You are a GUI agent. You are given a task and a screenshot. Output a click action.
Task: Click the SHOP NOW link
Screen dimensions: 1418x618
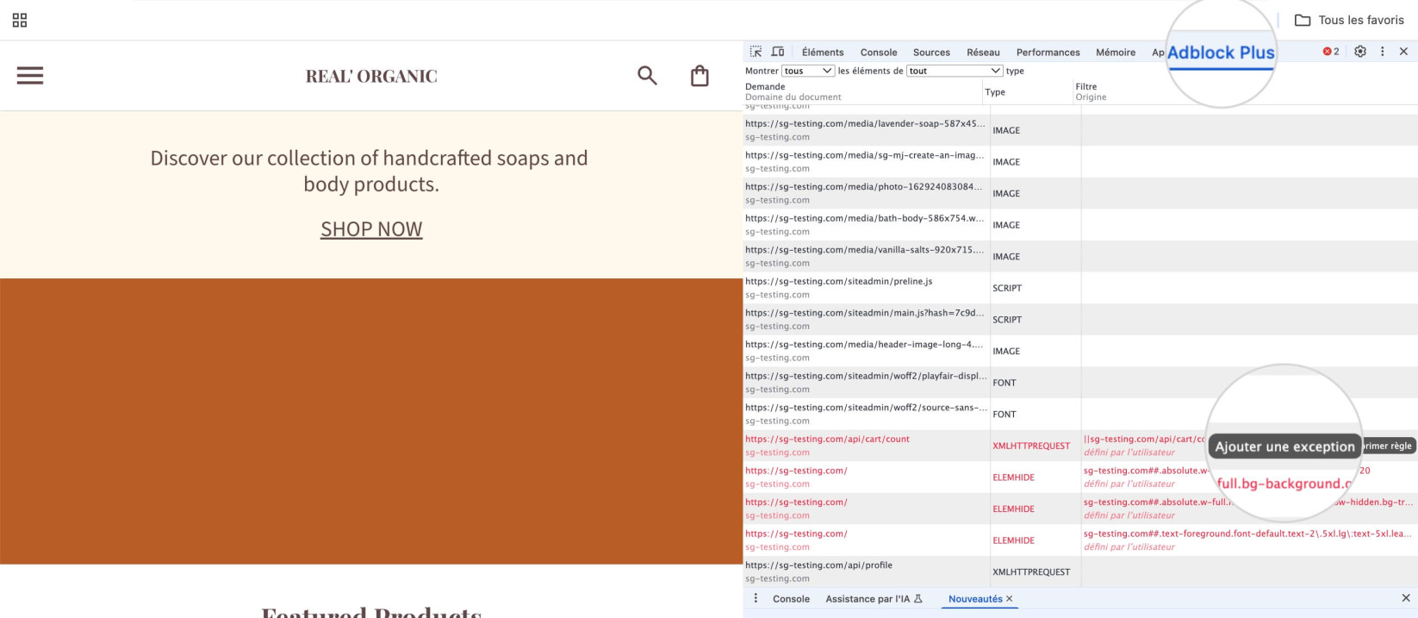pyautogui.click(x=371, y=229)
